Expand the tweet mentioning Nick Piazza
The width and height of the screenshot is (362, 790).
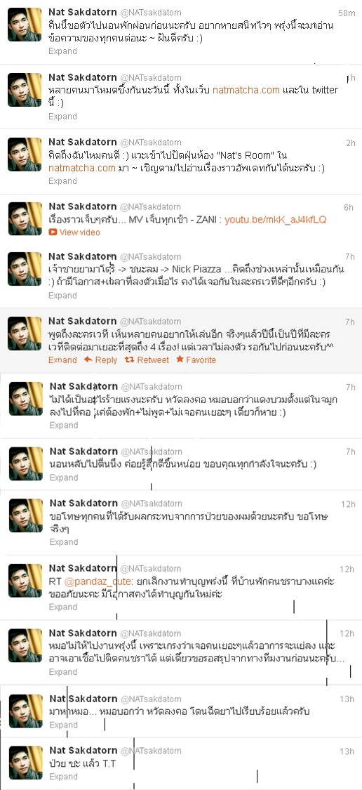[x=62, y=295]
